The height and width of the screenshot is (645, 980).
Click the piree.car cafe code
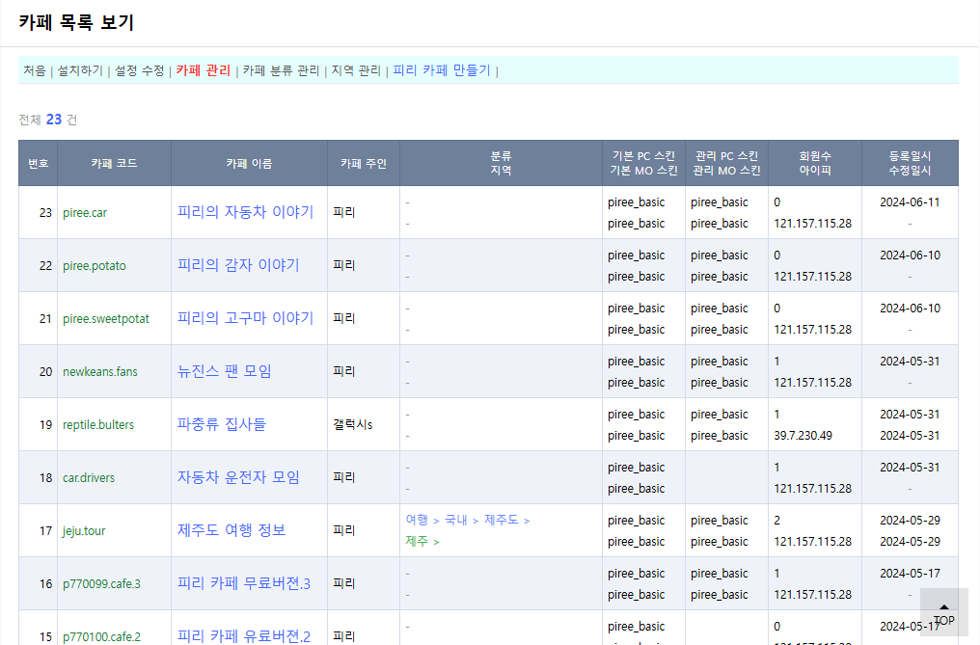[85, 213]
